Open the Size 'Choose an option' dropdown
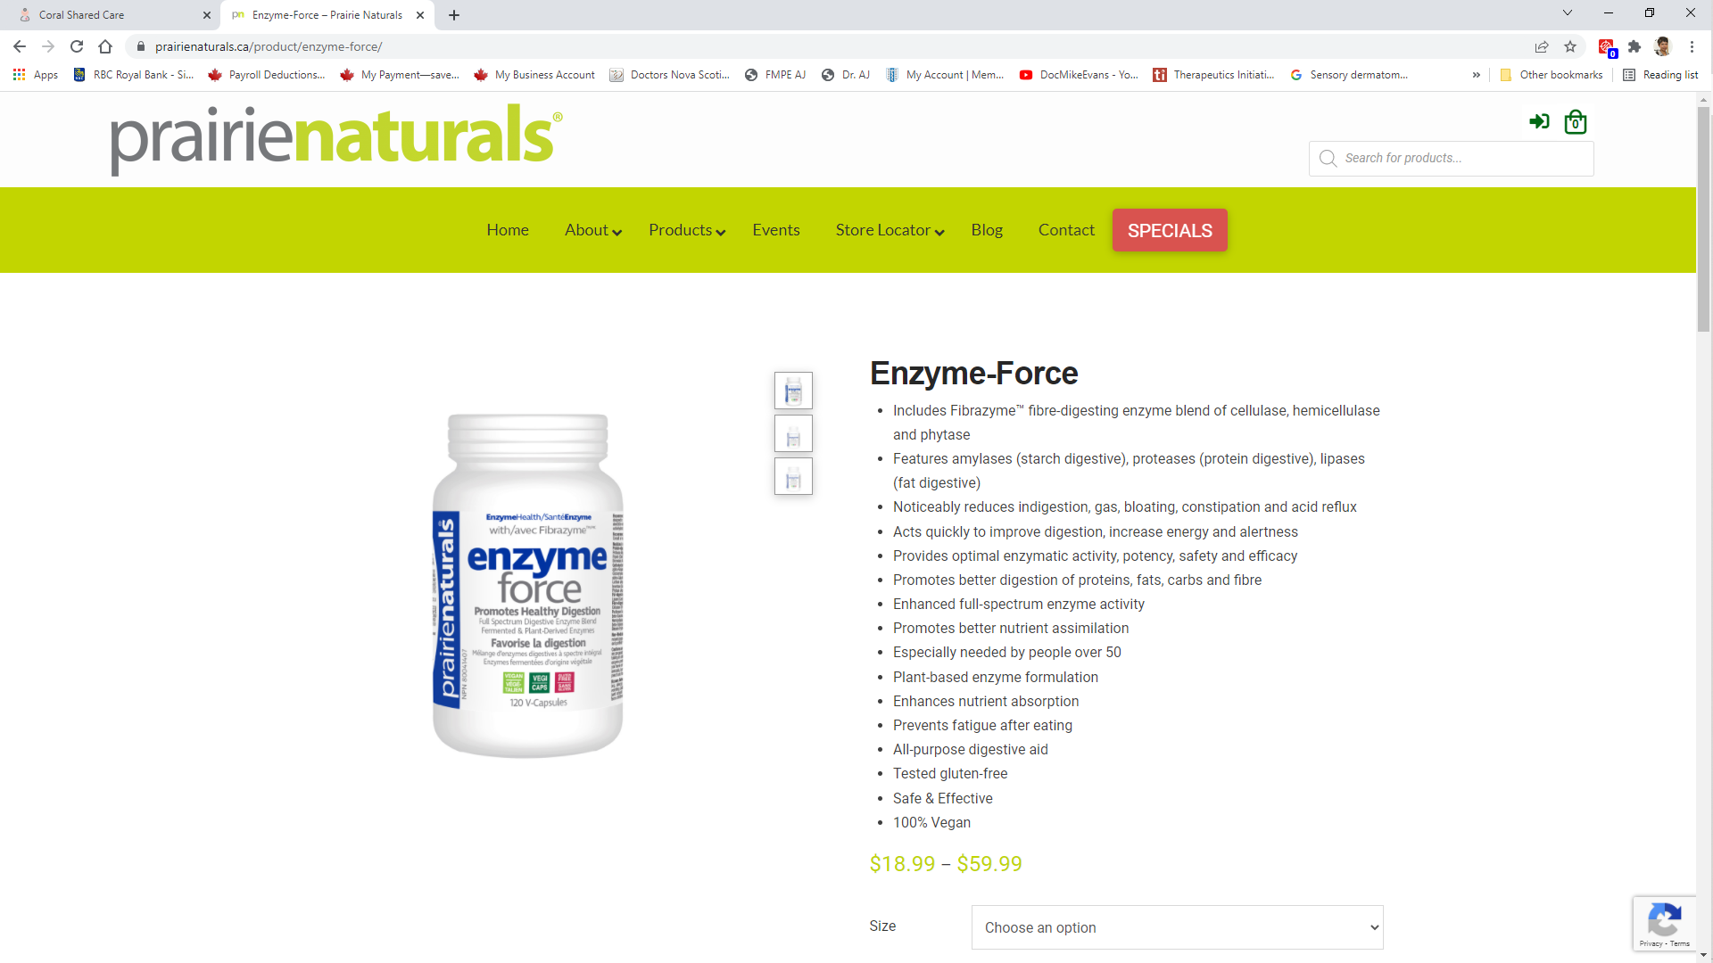This screenshot has height=963, width=1713. 1177,927
